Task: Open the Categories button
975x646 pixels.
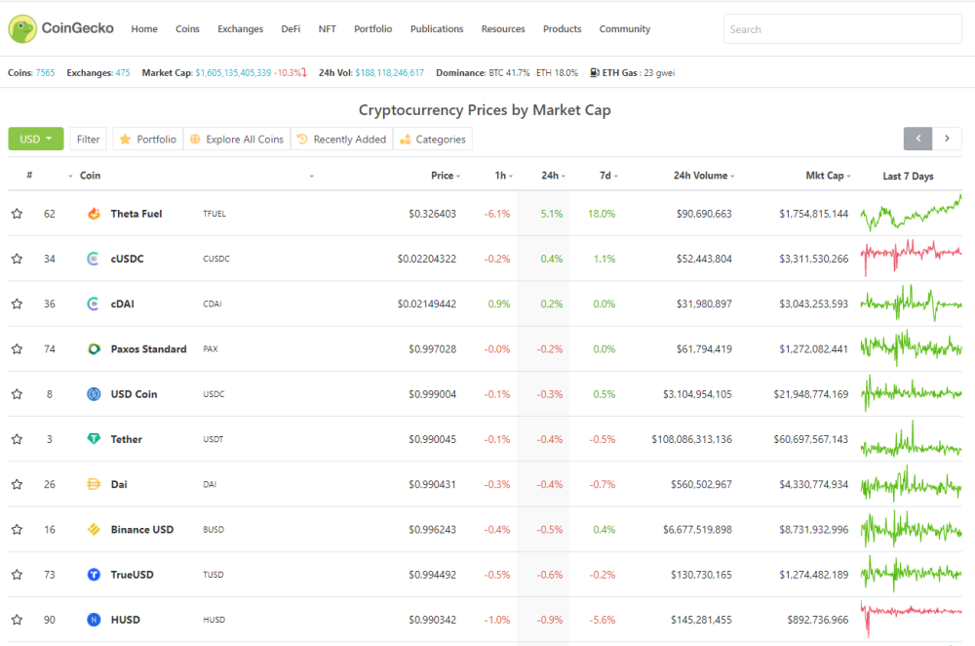Action: [x=433, y=139]
